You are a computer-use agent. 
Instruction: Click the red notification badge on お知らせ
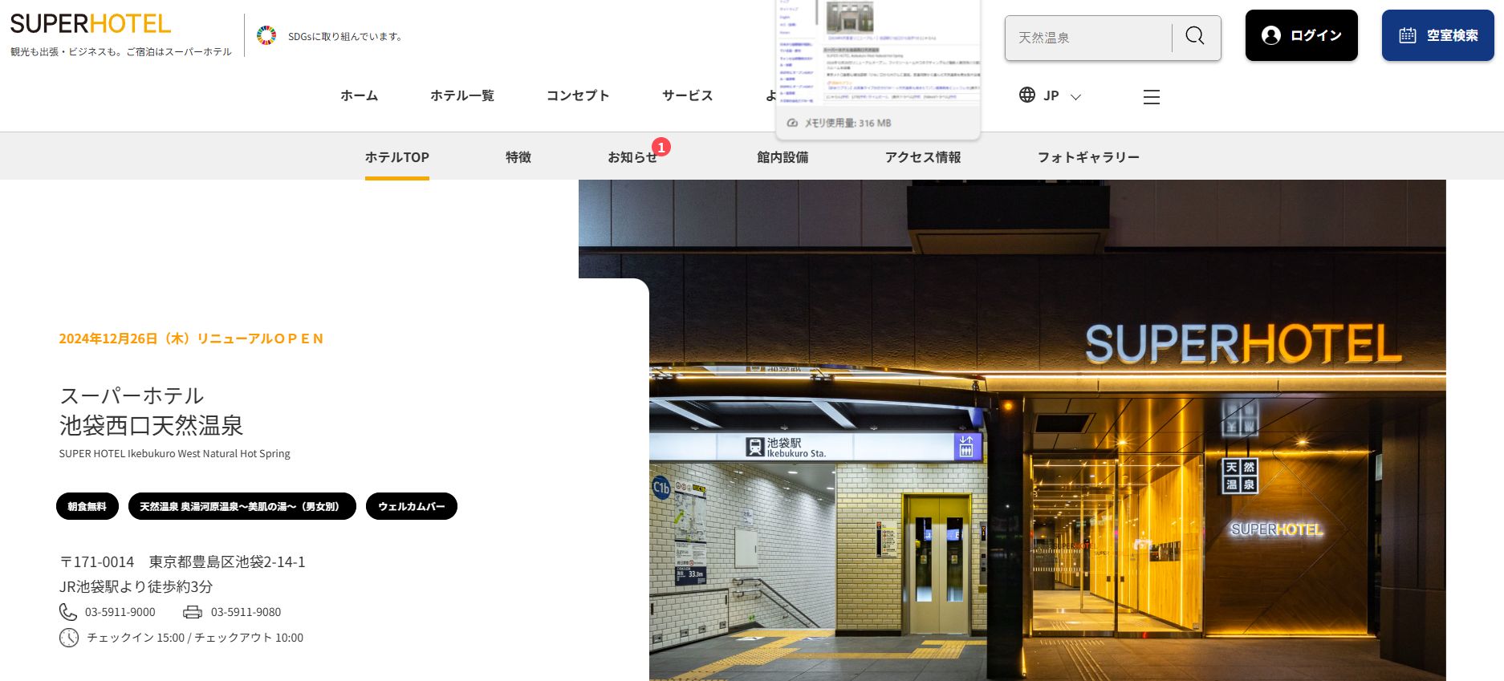pos(661,147)
